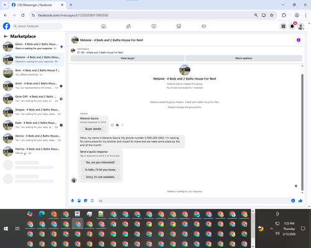The width and height of the screenshot is (311, 248).
Task: Click the browser address bar
Action: pyautogui.click(x=143, y=15)
